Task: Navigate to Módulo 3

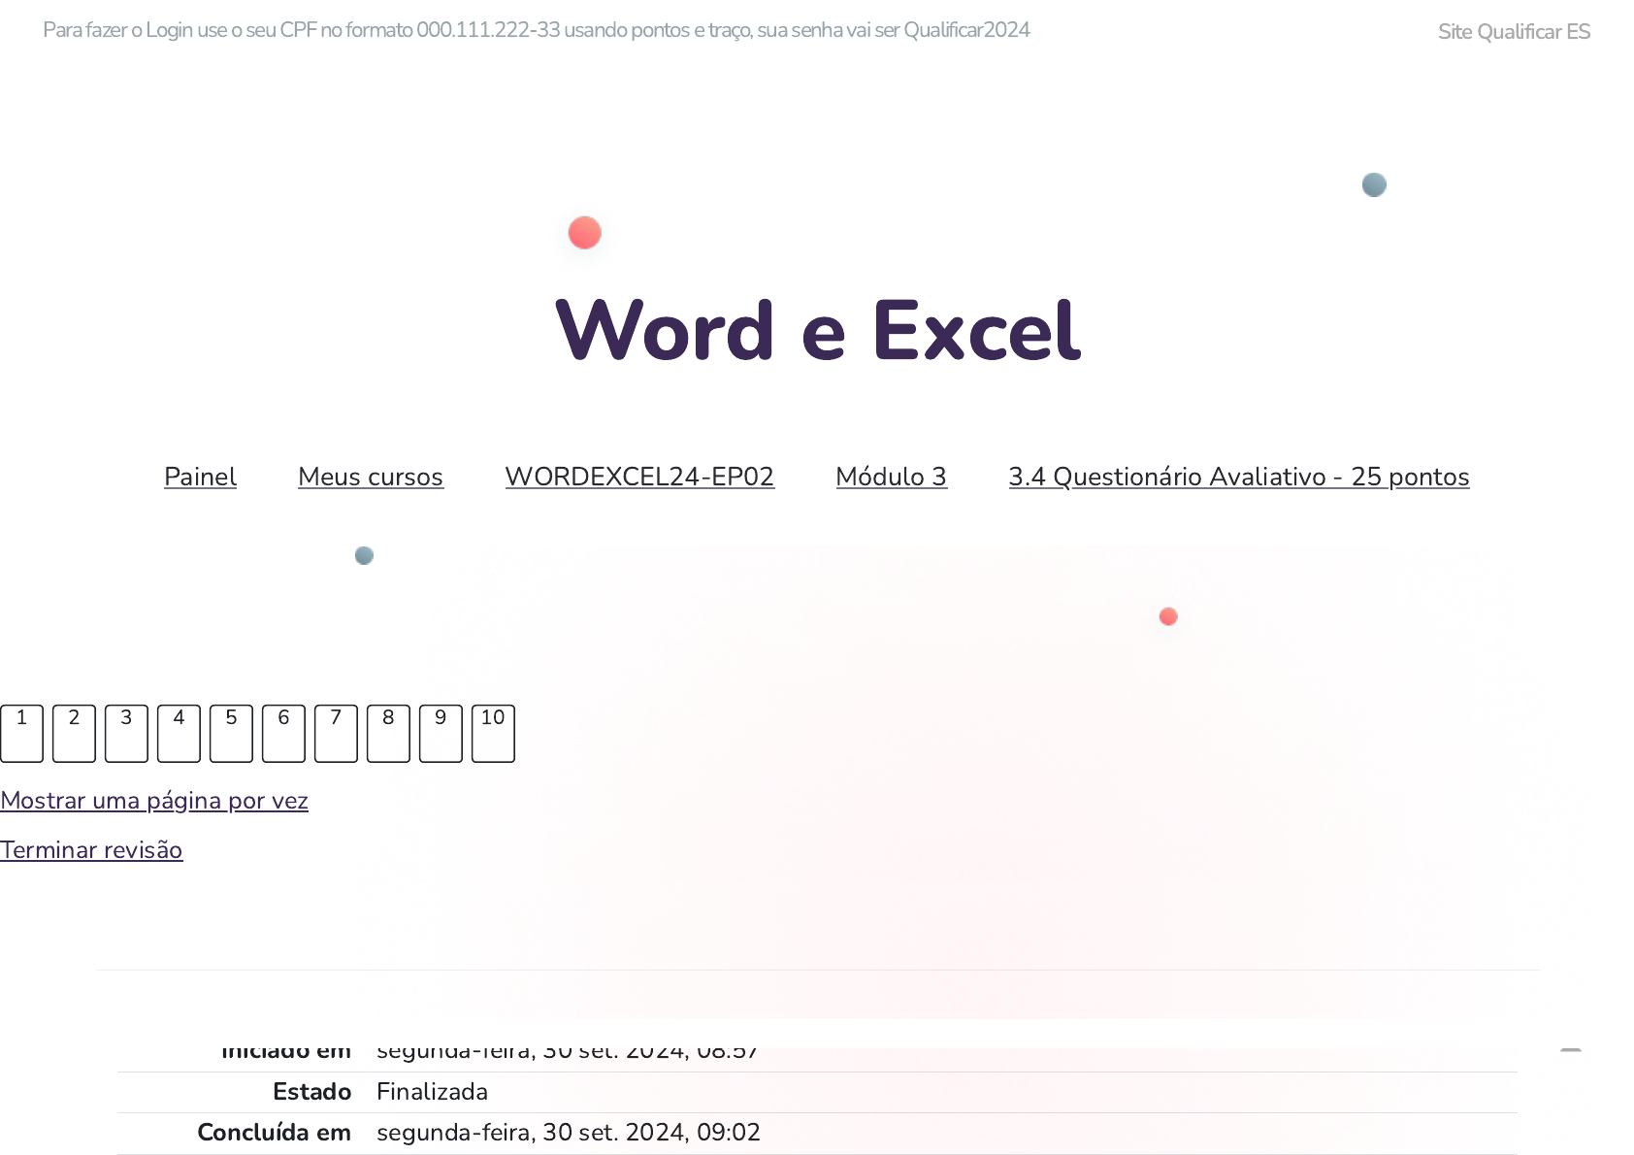Action: click(x=891, y=477)
